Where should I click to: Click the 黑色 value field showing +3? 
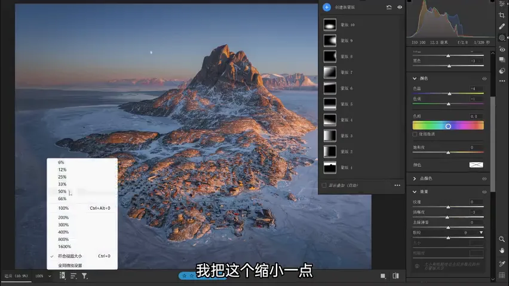pyautogui.click(x=476, y=61)
